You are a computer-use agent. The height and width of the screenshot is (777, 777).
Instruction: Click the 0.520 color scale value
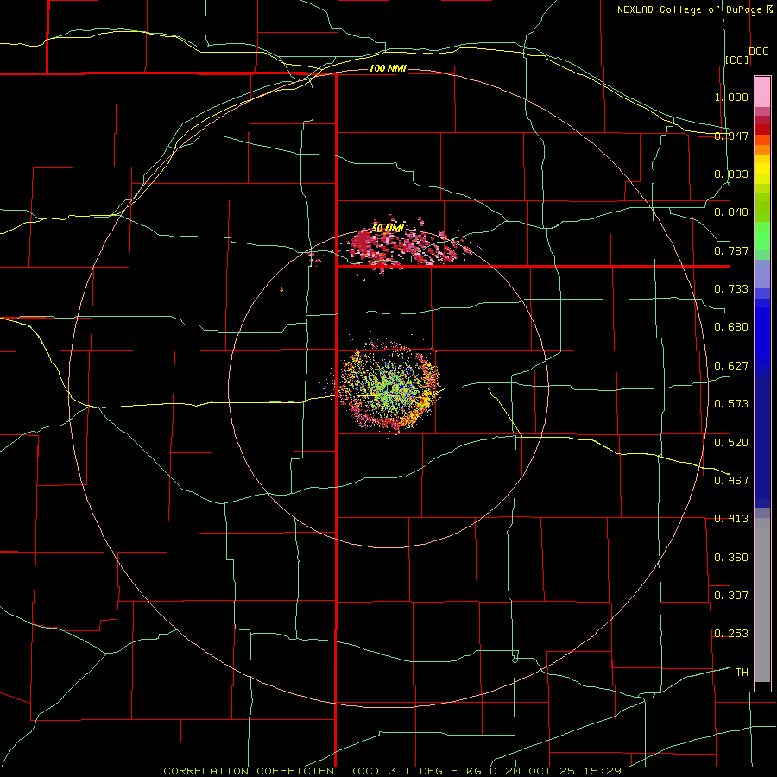pyautogui.click(x=731, y=442)
